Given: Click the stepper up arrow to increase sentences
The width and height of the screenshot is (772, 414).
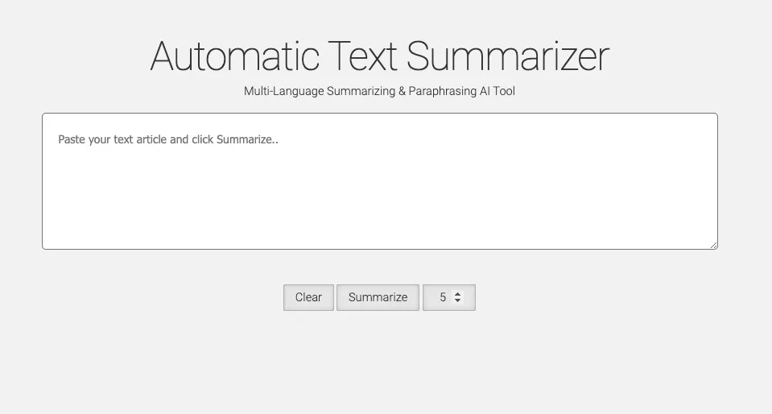Looking at the screenshot, I should click(458, 294).
